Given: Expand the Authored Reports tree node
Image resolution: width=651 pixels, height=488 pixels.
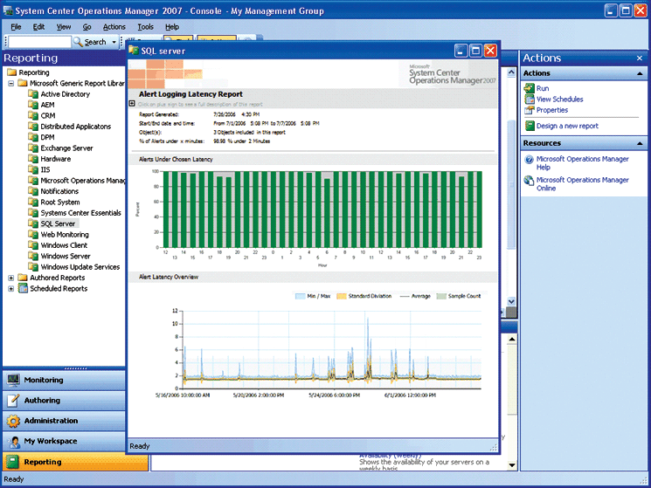Looking at the screenshot, I should (x=11, y=278).
